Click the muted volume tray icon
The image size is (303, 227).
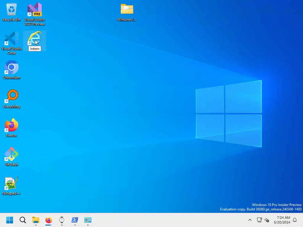pyautogui.click(x=267, y=220)
